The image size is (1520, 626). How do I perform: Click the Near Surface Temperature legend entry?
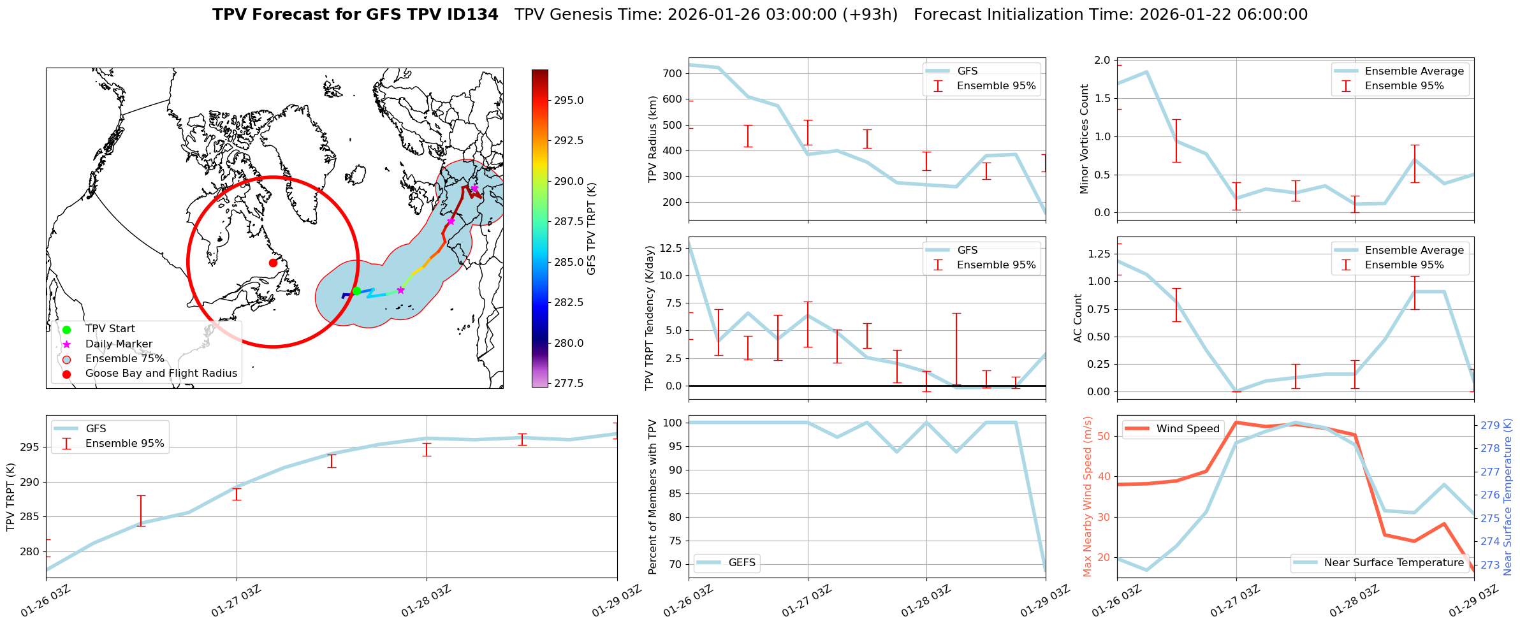1393,562
